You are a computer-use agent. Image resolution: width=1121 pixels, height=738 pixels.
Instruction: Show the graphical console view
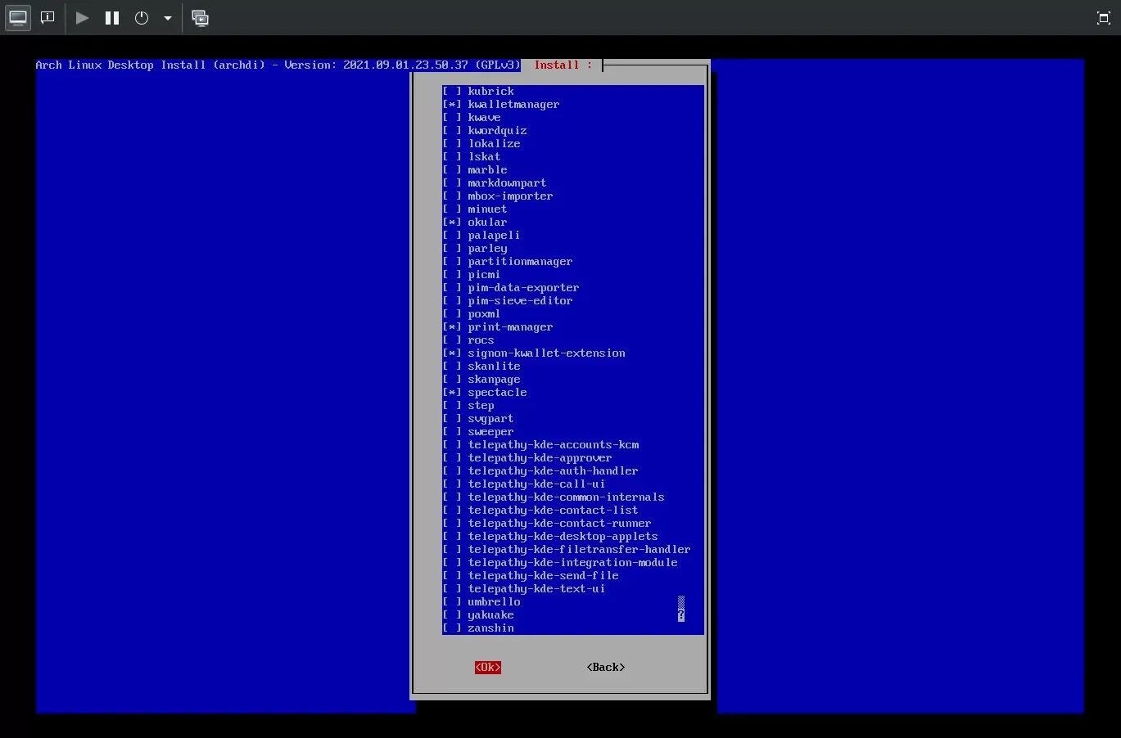pos(18,17)
